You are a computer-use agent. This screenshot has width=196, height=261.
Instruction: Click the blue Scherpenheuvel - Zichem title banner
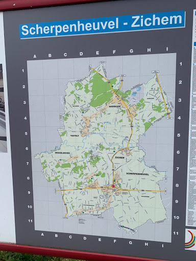[103, 25]
